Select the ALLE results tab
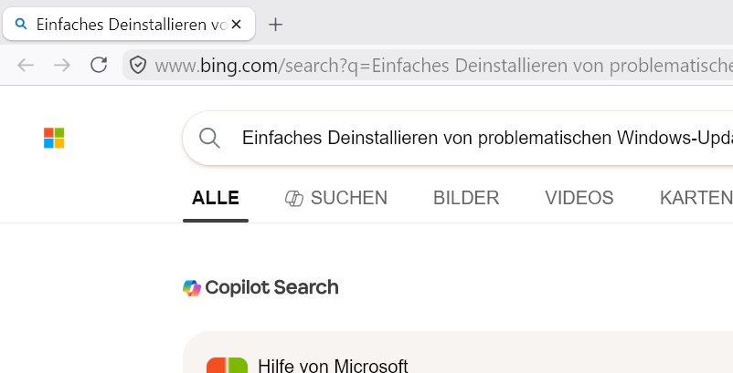 216,198
